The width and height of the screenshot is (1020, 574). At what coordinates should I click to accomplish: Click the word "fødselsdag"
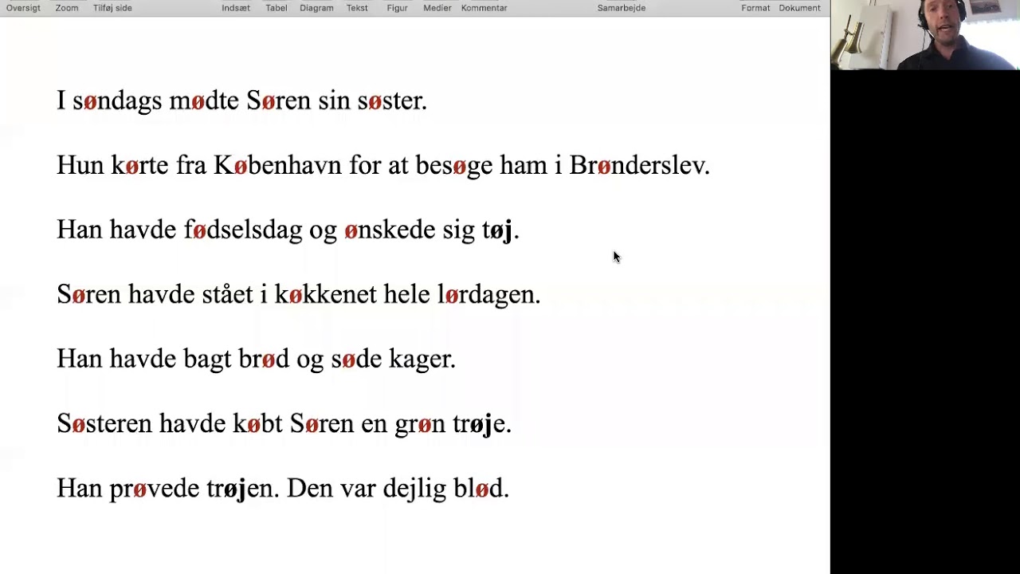pos(243,232)
